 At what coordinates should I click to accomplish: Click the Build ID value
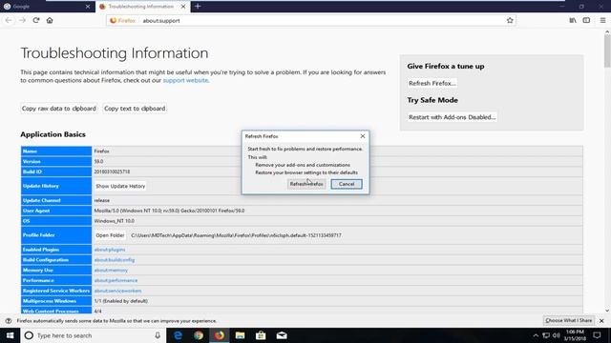[x=112, y=171]
